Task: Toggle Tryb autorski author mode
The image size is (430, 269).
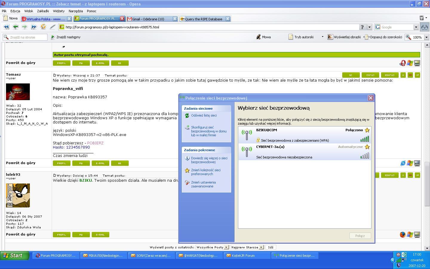Action: (x=301, y=37)
